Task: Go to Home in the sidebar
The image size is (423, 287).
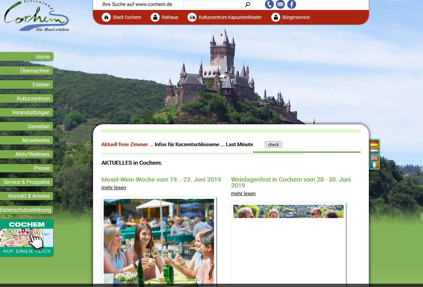Action: [27, 57]
